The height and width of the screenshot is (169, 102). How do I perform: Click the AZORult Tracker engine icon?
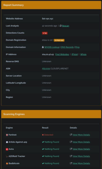pos(7,156)
